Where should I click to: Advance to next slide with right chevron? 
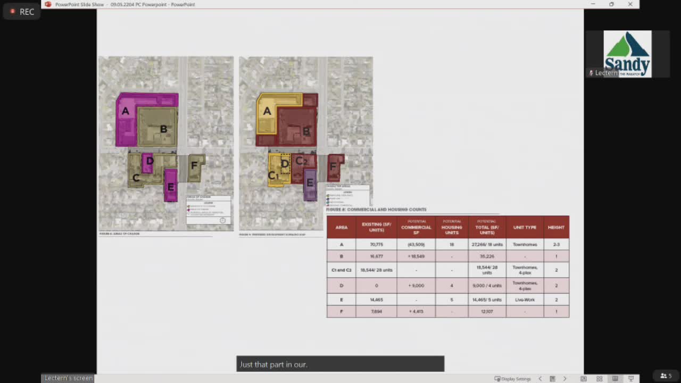[564, 378]
